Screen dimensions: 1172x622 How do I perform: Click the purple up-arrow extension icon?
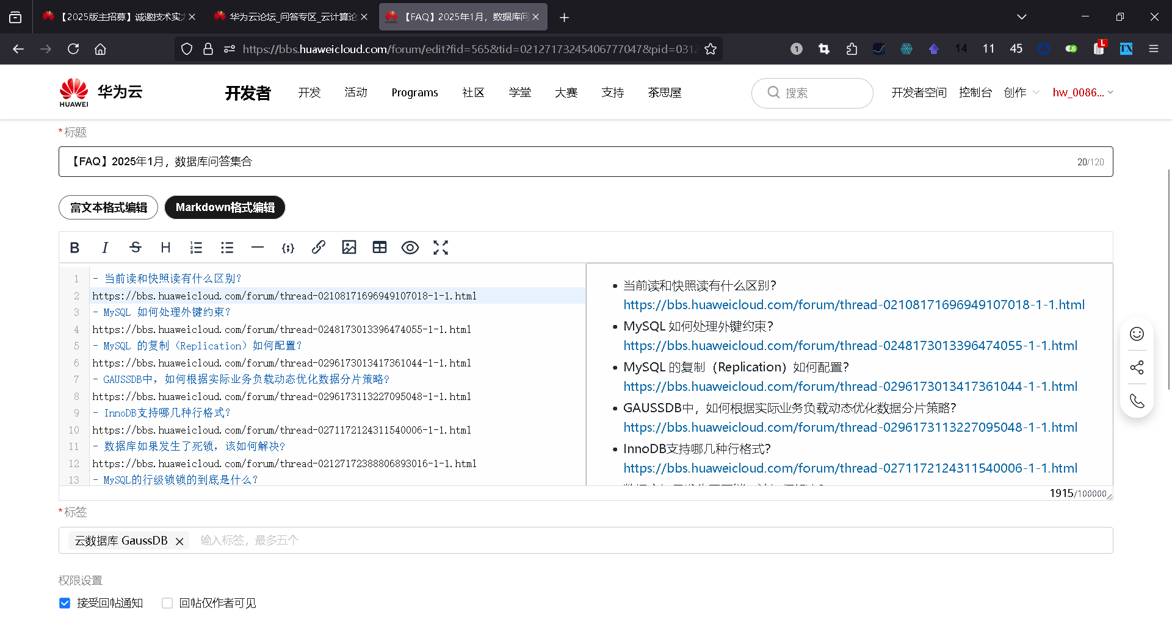click(933, 49)
